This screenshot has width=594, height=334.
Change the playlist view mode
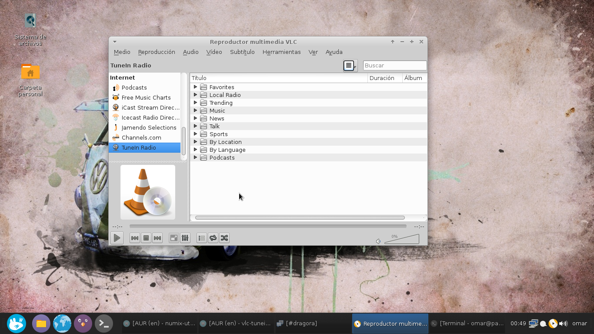350,65
